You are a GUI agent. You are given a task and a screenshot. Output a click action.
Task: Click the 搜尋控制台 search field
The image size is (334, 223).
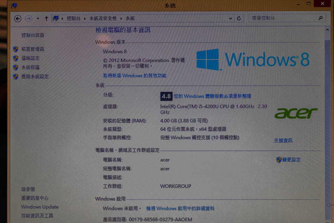287,18
